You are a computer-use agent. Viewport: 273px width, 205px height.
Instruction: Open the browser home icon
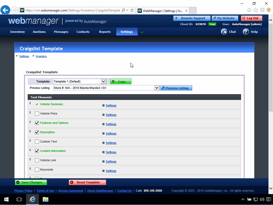249,10
